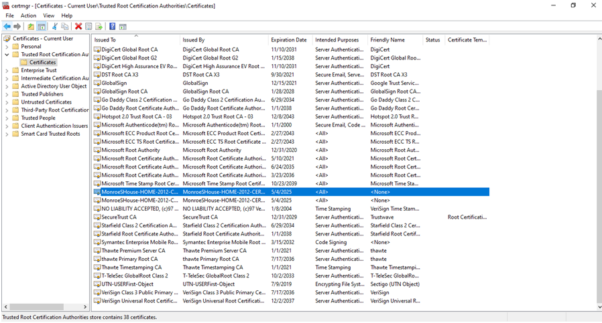602x323 pixels.
Task: Go up one level with folder icon
Action: pyautogui.click(x=31, y=27)
